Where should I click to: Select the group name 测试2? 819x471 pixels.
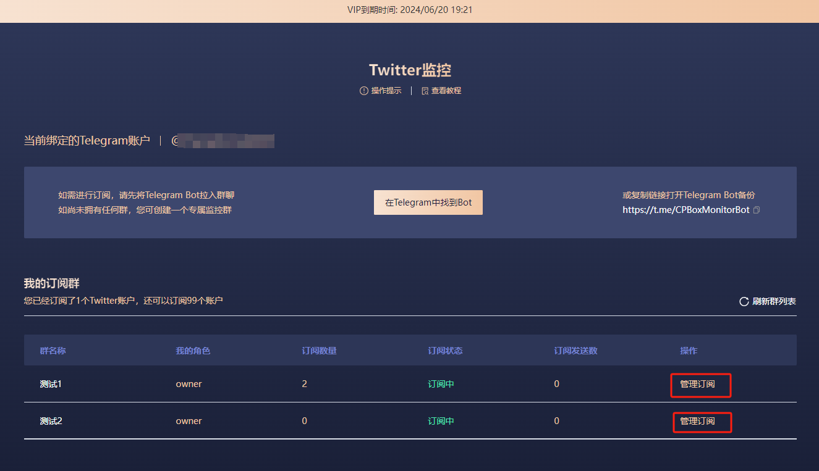pyautogui.click(x=51, y=421)
